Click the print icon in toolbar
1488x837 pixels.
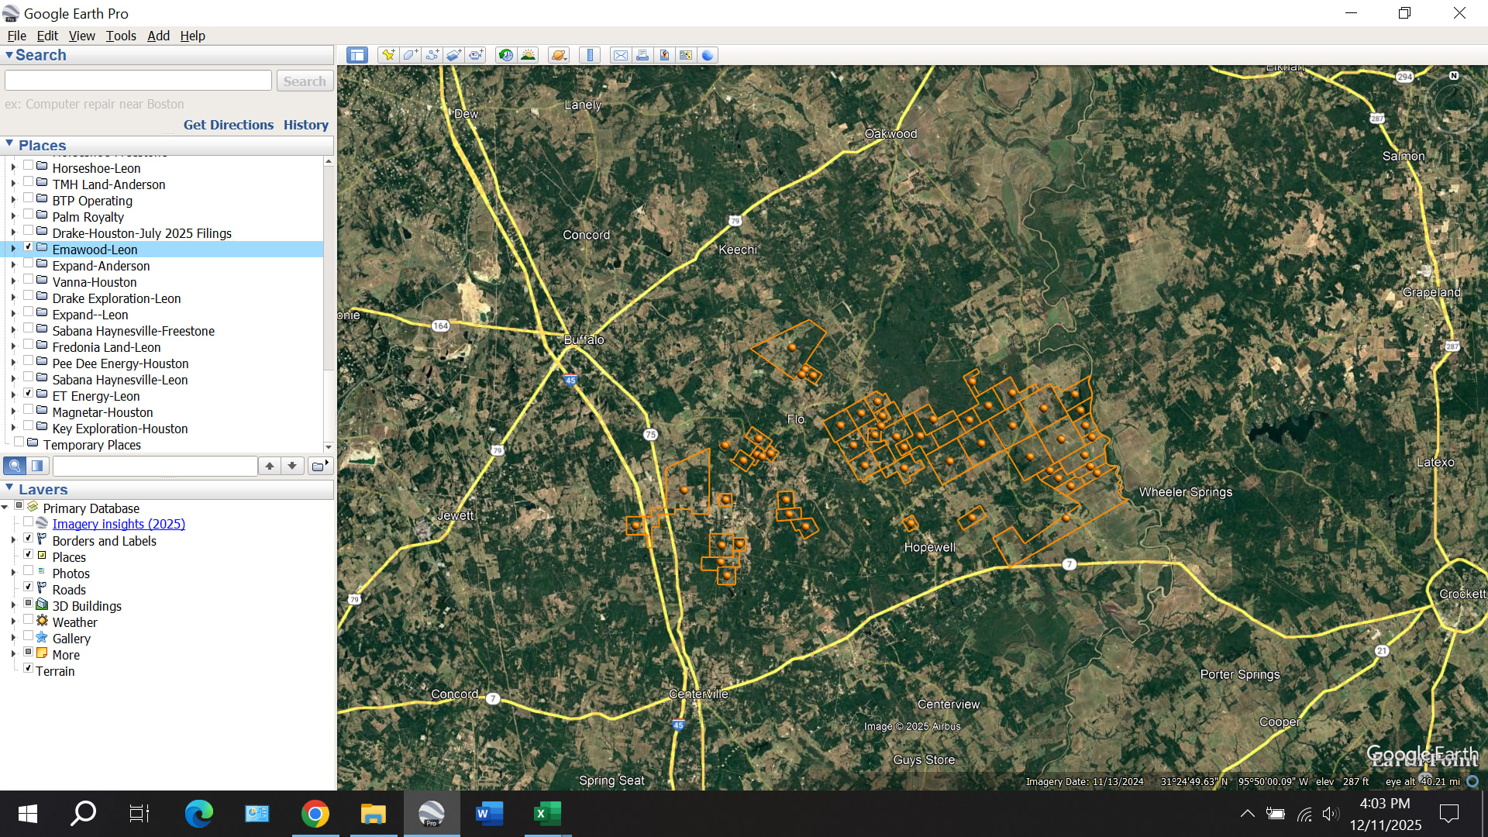point(642,55)
